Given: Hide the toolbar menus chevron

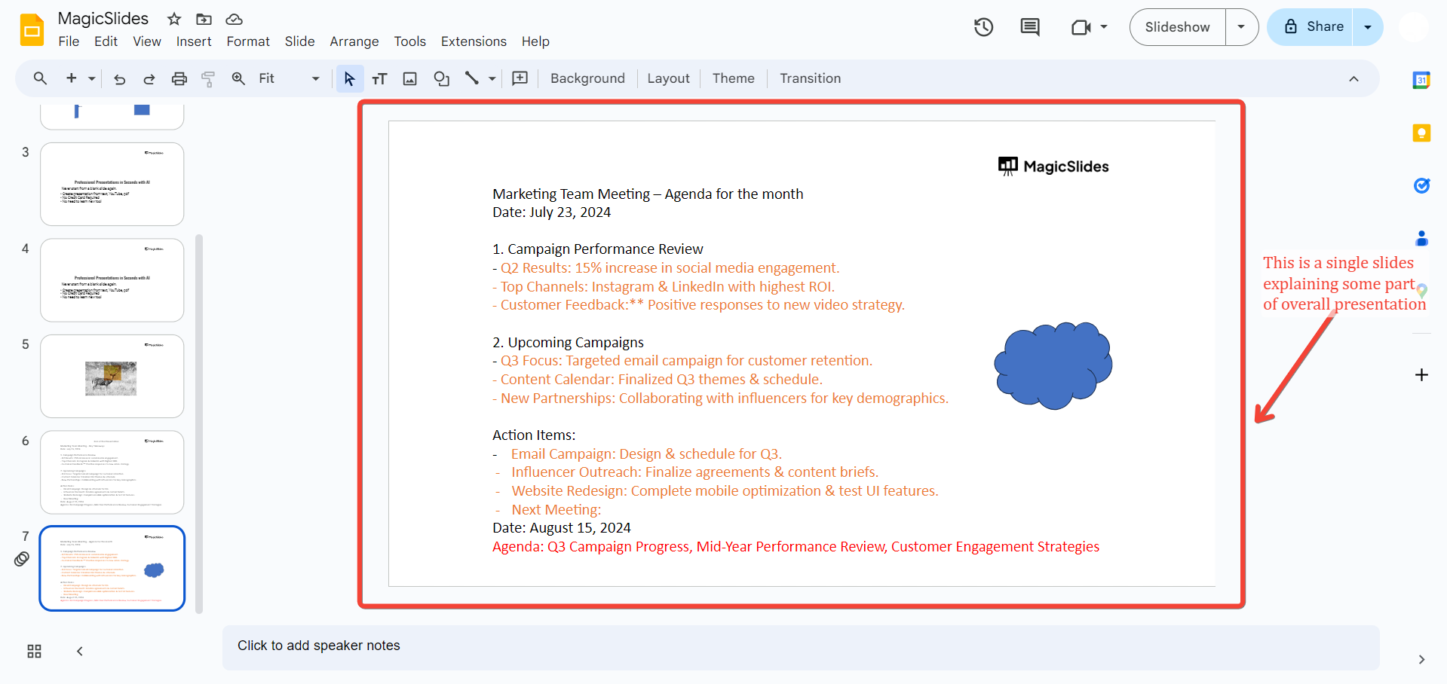Looking at the screenshot, I should pyautogui.click(x=1353, y=79).
